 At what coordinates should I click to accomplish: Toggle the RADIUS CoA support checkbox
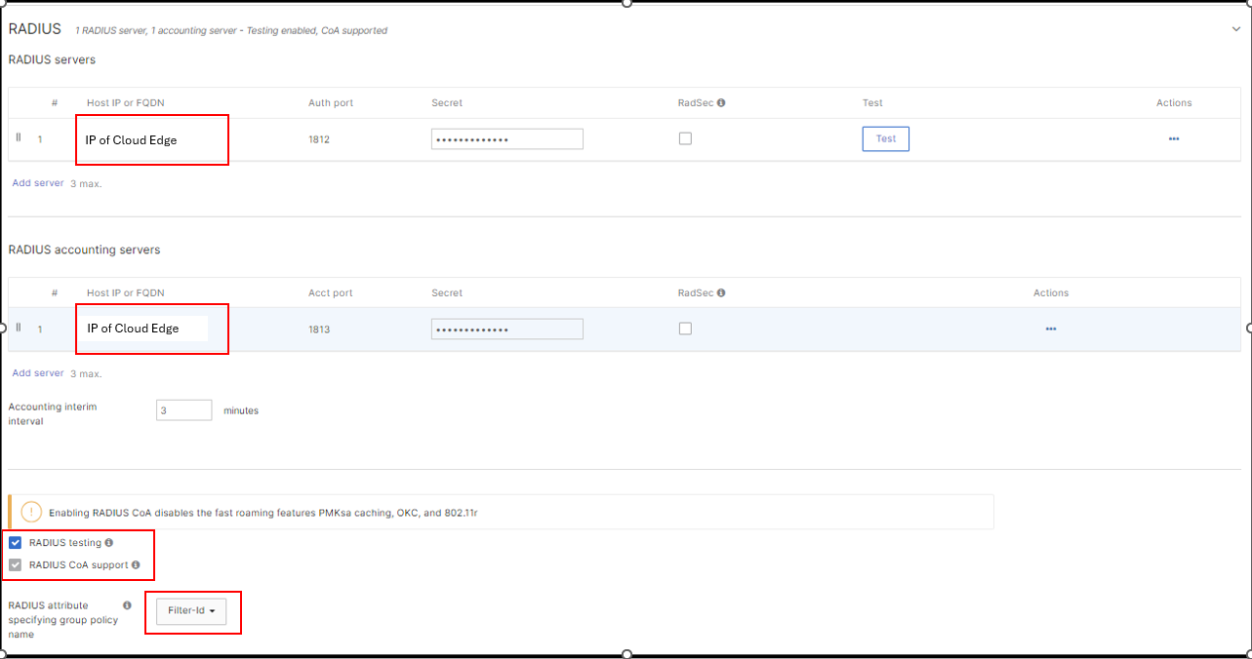coord(16,565)
